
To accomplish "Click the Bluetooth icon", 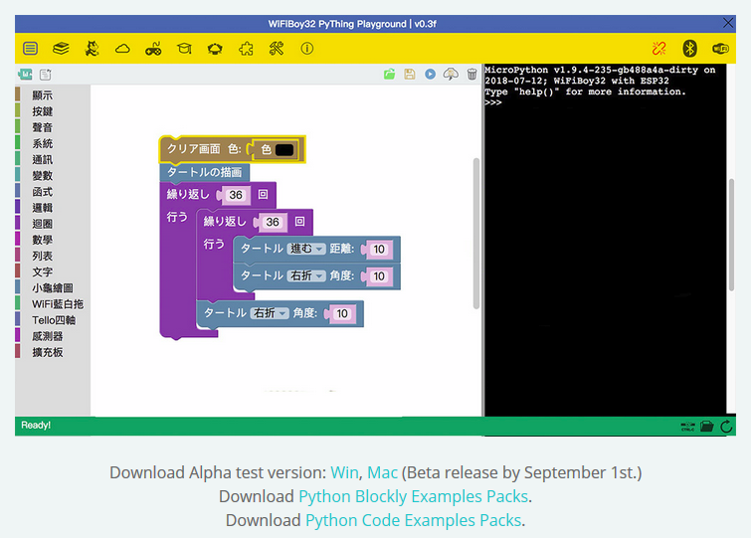I will pyautogui.click(x=689, y=49).
